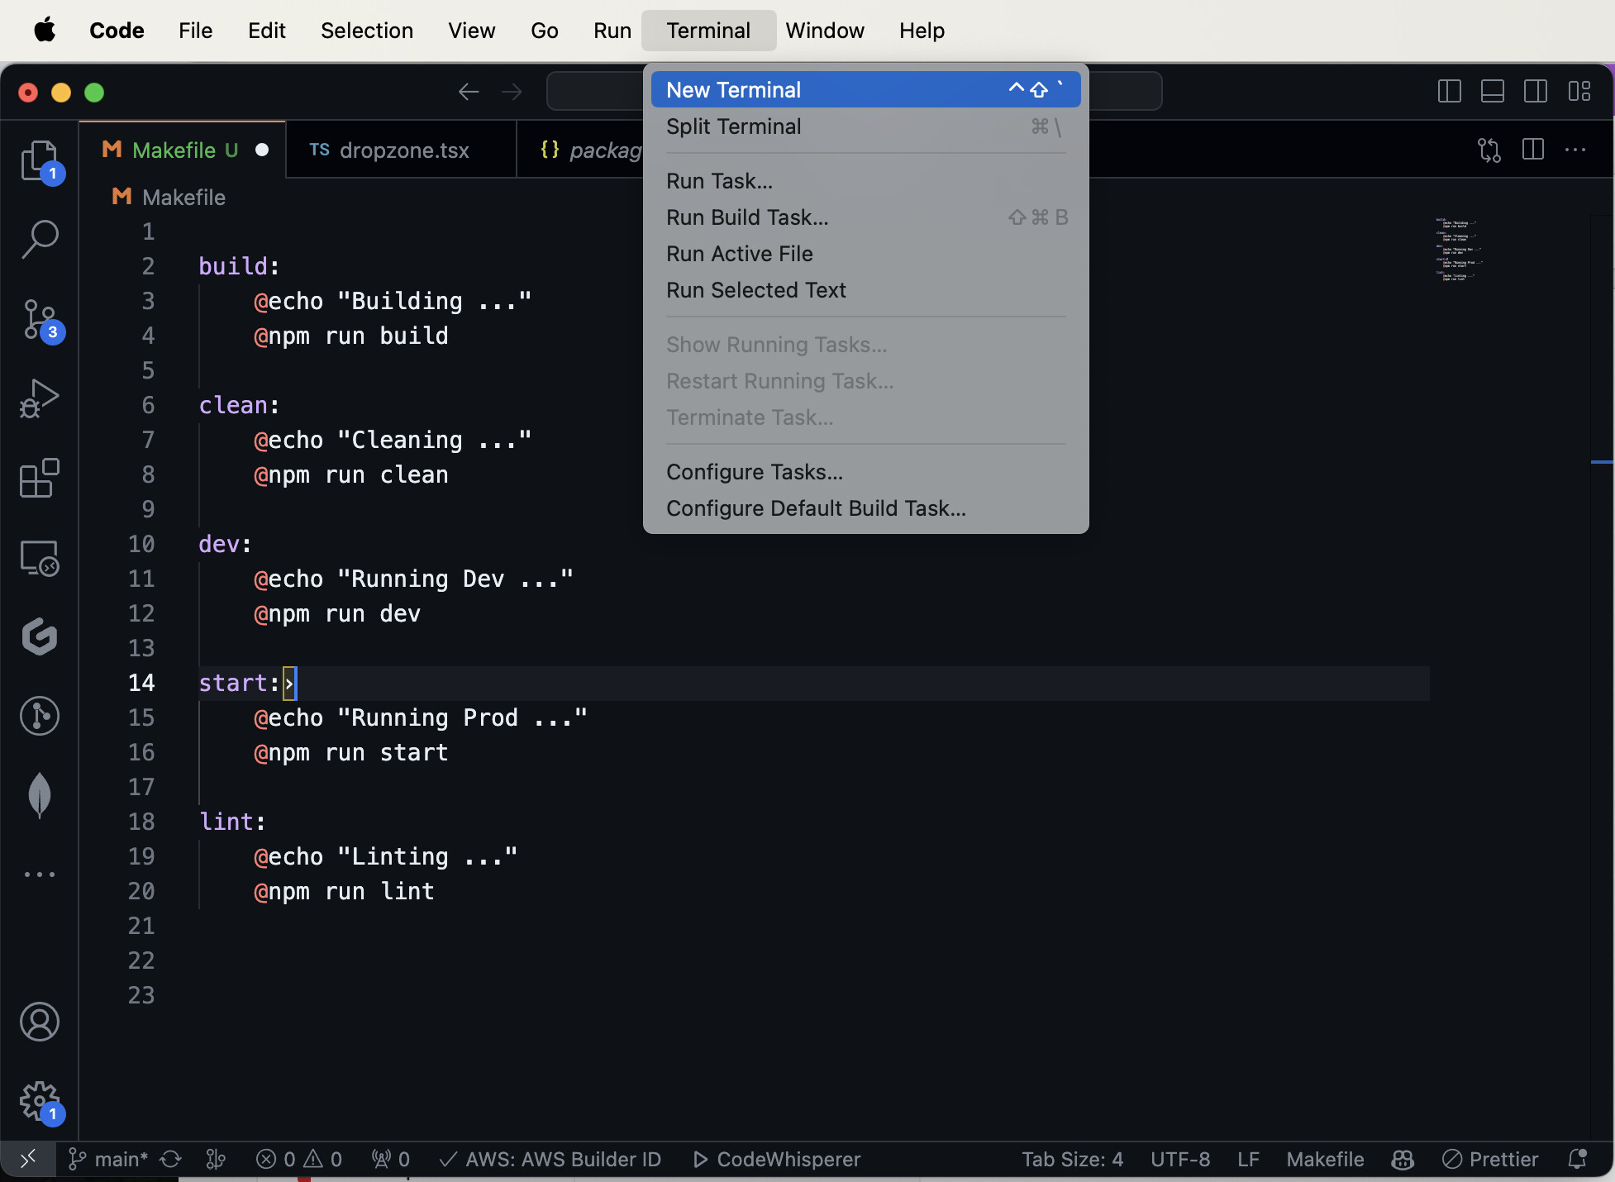
Task: Open the Customize Layout button
Action: [1579, 91]
